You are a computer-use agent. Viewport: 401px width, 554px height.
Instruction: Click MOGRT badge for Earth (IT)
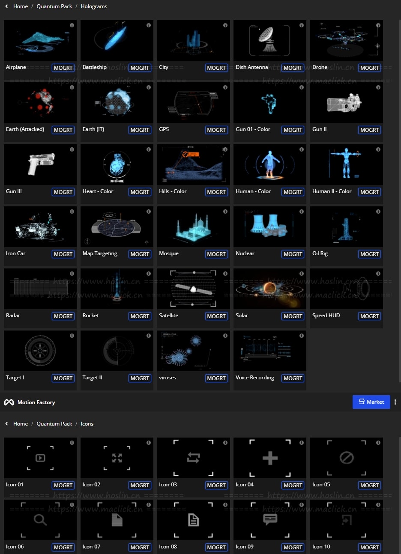140,130
